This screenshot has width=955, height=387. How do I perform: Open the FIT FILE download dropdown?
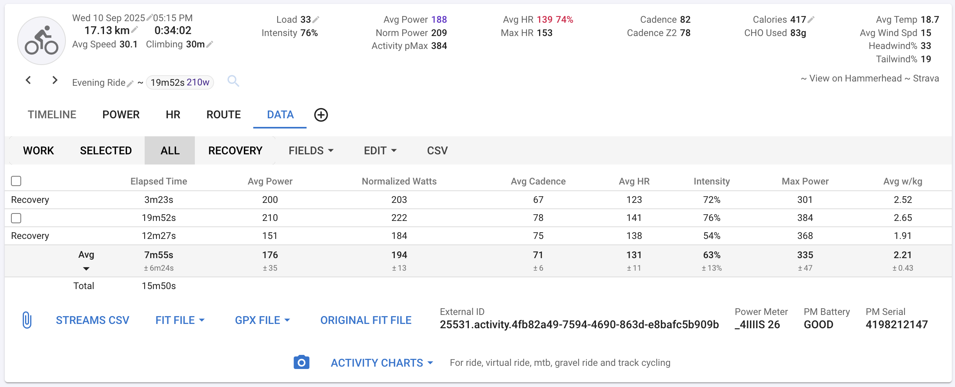click(x=180, y=320)
